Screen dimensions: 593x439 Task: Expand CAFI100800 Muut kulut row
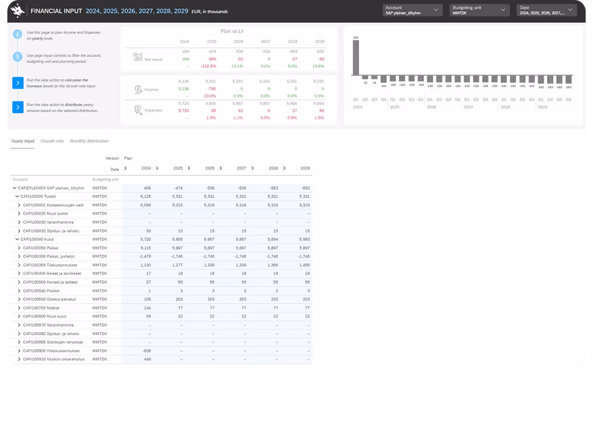(19, 316)
